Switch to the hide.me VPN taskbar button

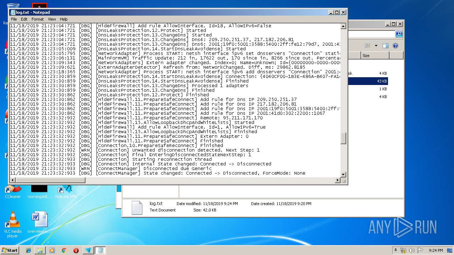point(88,250)
